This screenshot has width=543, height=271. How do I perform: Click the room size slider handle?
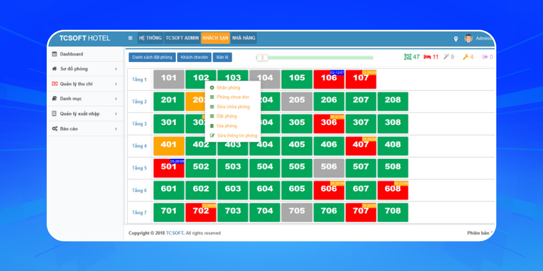(x=262, y=57)
